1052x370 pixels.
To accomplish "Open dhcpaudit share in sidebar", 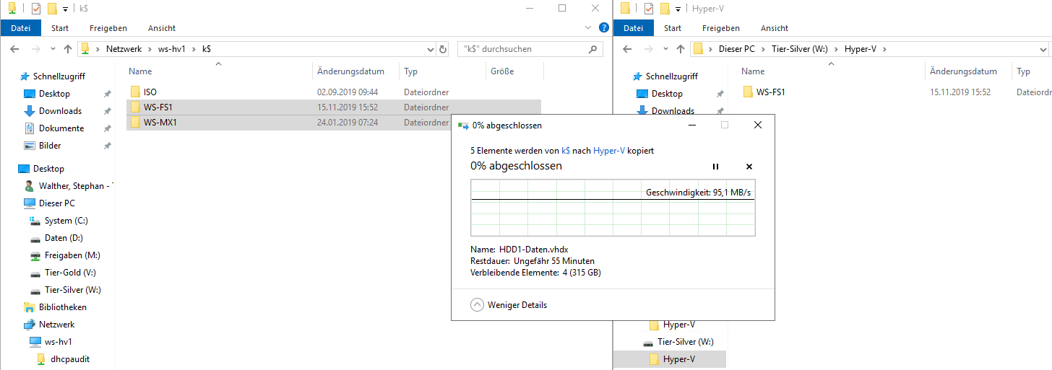I will coord(70,359).
